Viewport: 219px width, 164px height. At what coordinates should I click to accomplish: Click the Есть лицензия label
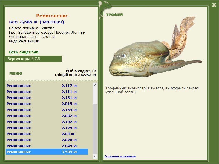click(x=23, y=52)
